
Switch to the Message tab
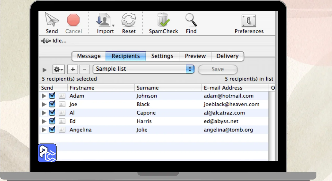[89, 56]
